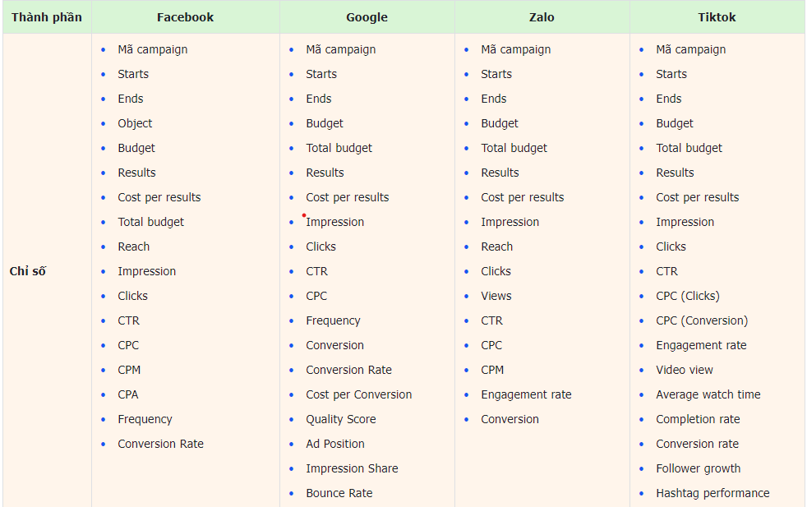Select Average watch time under Tiktok

click(x=708, y=394)
